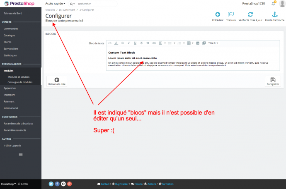Open the Clients menu
The image size is (286, 189).
[7, 42]
